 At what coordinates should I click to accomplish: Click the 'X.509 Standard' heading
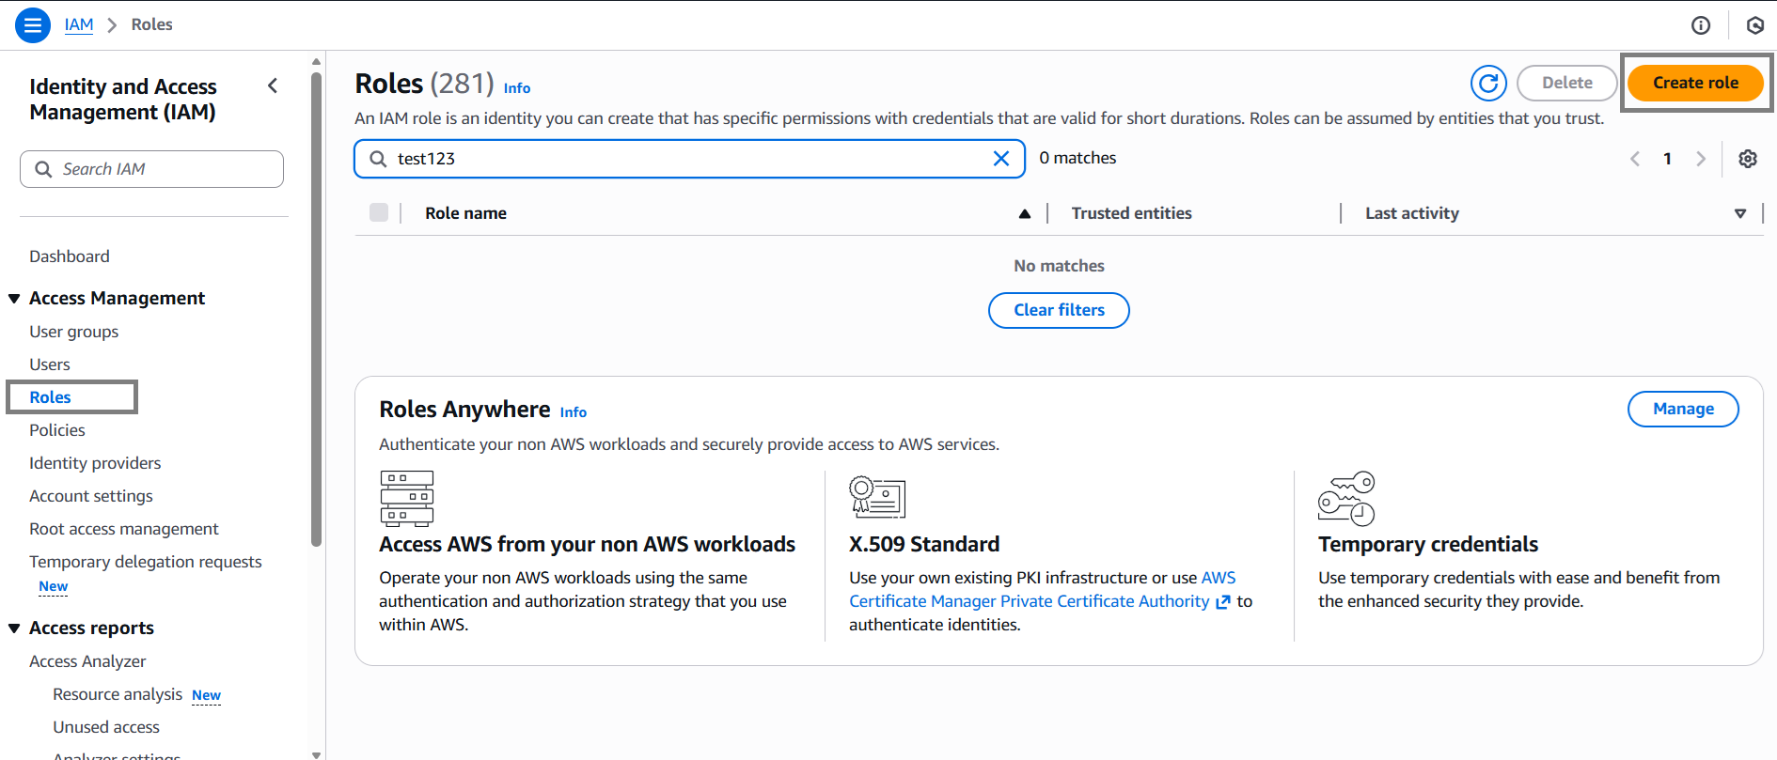point(924,545)
